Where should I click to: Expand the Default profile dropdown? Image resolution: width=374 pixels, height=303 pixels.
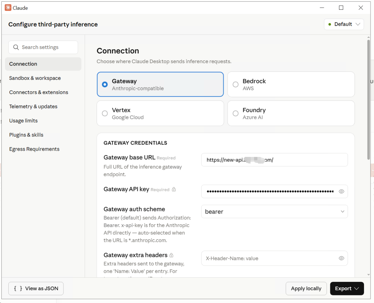pyautogui.click(x=344, y=24)
